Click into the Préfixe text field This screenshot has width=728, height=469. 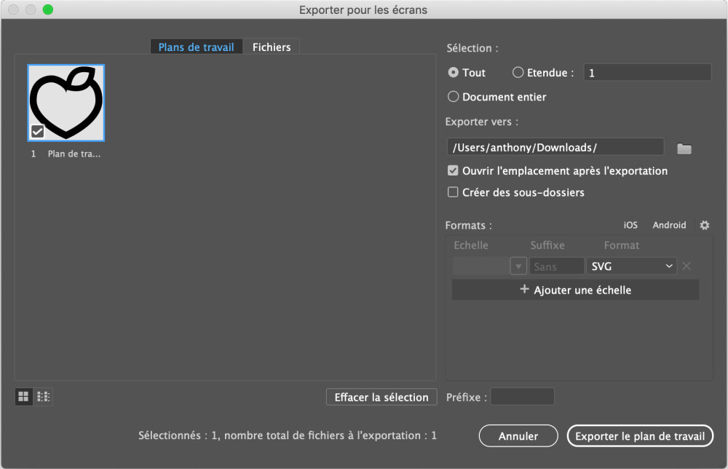pos(522,397)
